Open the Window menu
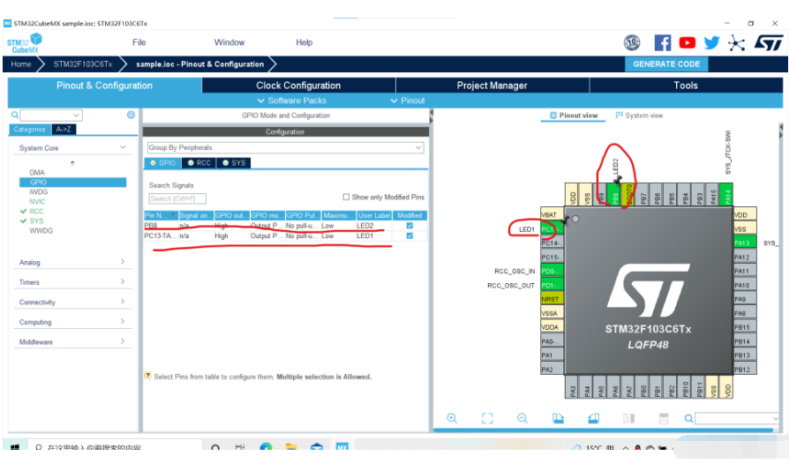 (x=229, y=42)
